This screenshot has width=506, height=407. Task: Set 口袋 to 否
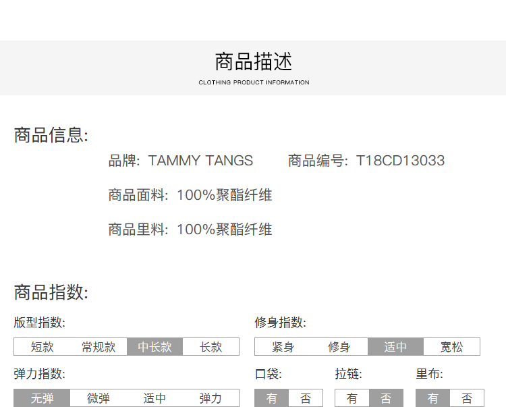click(306, 398)
